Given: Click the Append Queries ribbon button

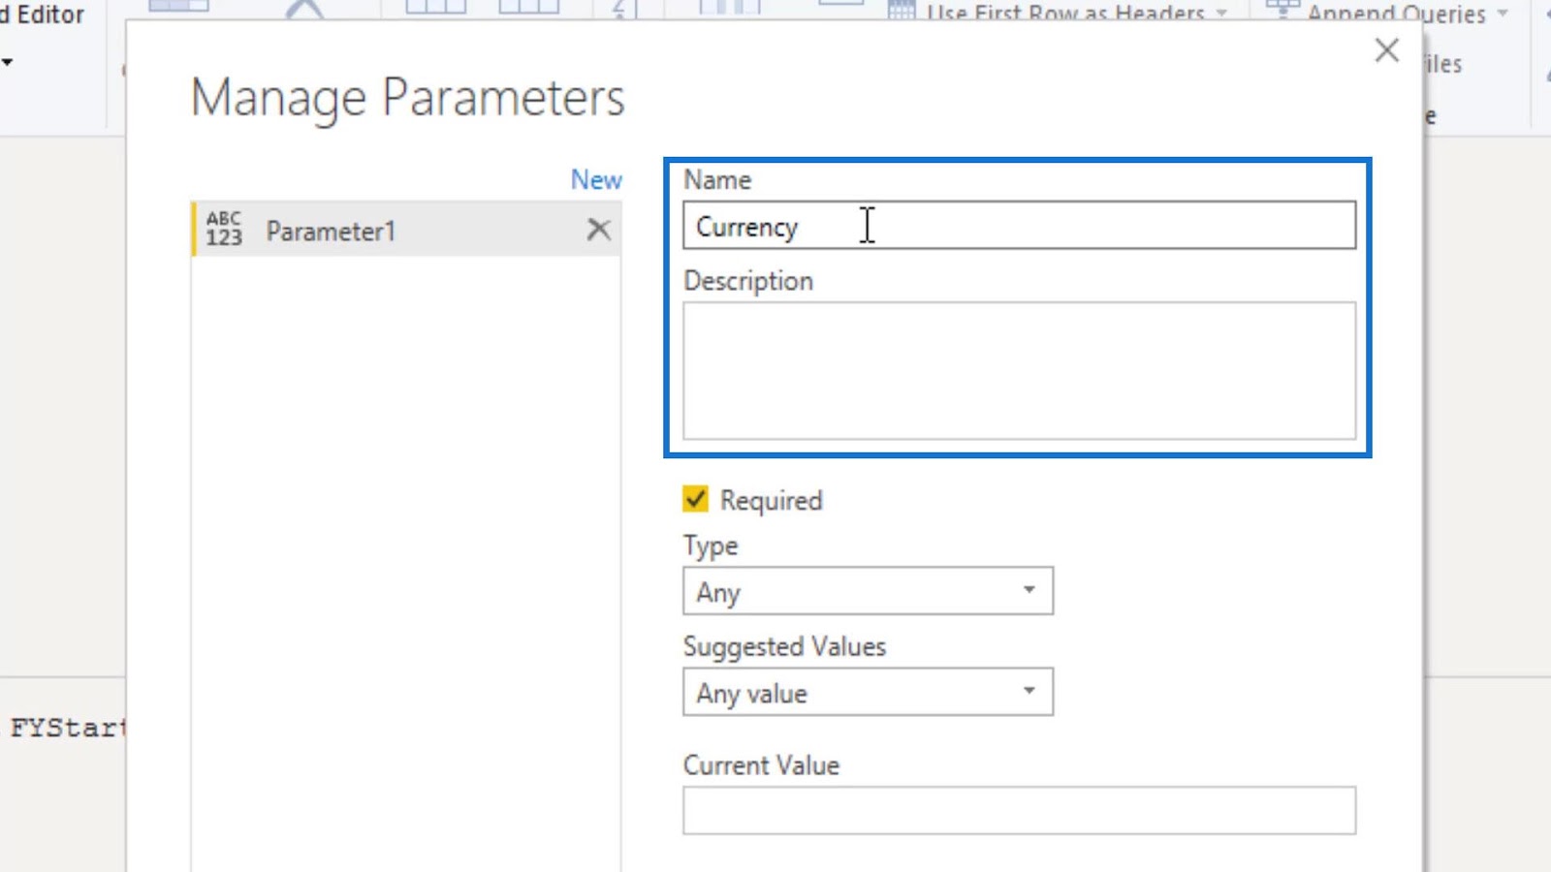Looking at the screenshot, I should point(1395,13).
